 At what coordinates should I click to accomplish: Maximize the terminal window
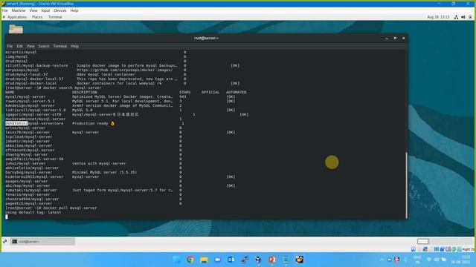[x=395, y=38]
